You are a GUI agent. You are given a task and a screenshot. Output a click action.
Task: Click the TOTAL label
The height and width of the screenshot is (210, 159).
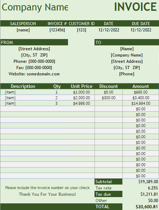tap(103, 207)
